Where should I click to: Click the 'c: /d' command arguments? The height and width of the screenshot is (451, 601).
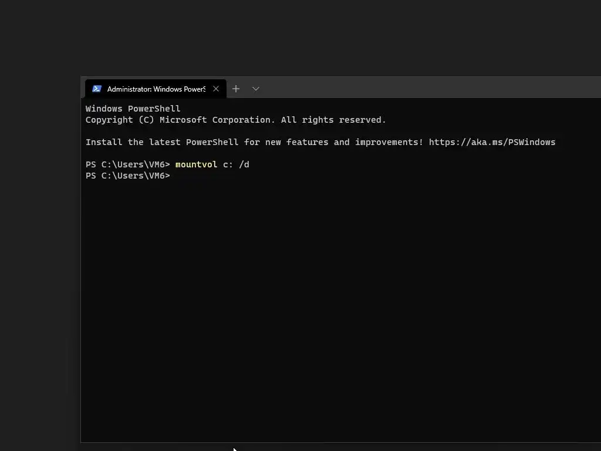[236, 164]
